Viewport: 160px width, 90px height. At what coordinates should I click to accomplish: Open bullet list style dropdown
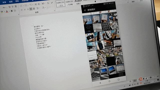pos(23,5)
